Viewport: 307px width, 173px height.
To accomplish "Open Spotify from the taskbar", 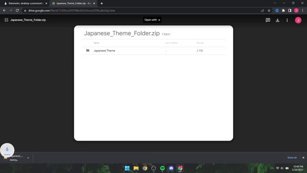I will [x=162, y=168].
